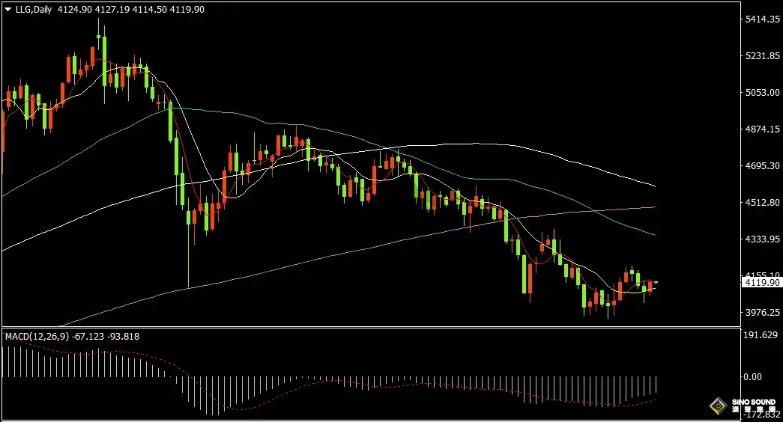Viewport: 783px width, 422px height.
Task: Click the chart dropdown triangle beside LLG,Daily
Action: pos(8,10)
